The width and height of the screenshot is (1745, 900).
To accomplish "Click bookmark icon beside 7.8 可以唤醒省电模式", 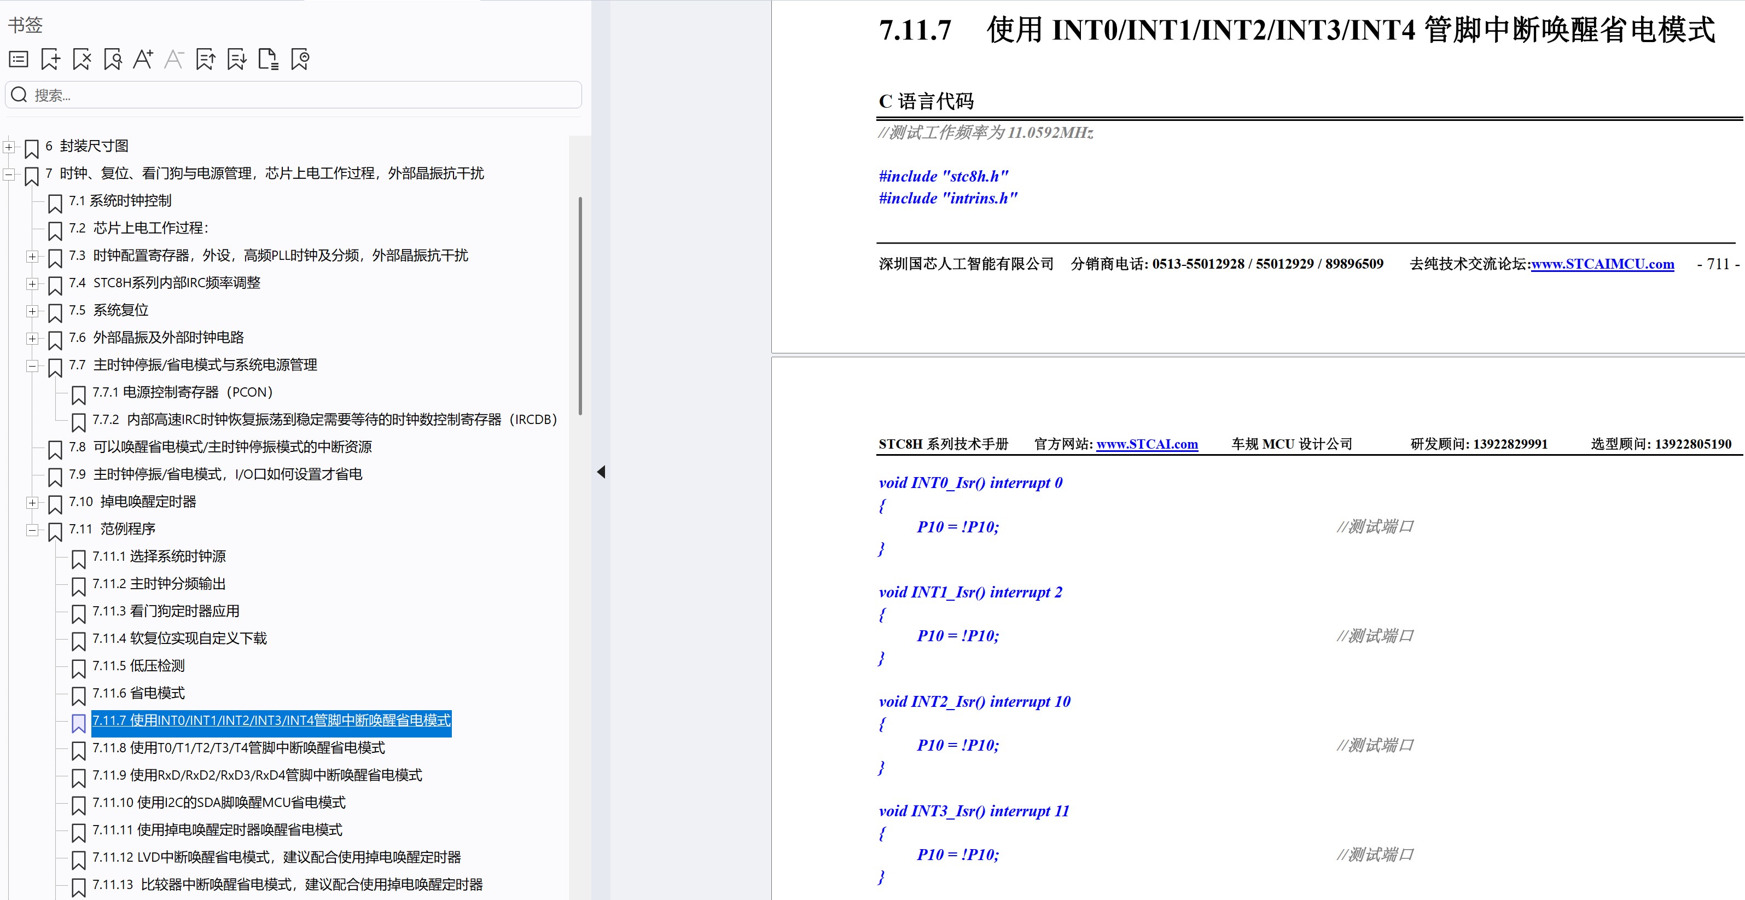I will tap(55, 449).
